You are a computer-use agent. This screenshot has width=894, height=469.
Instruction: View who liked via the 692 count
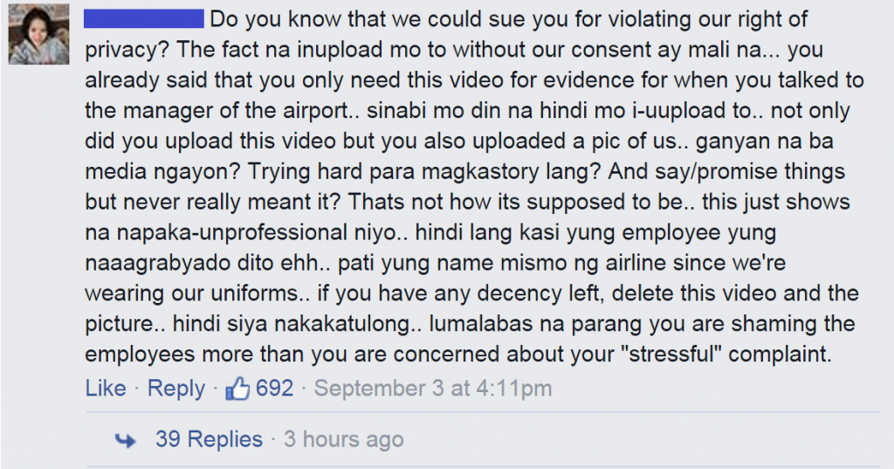[x=274, y=389]
